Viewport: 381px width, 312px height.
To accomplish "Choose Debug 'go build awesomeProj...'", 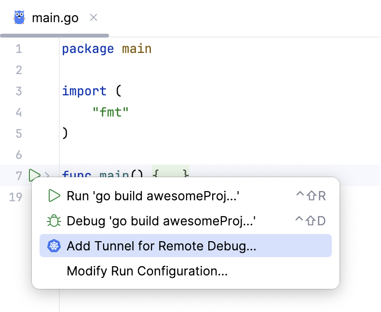I will (161, 221).
